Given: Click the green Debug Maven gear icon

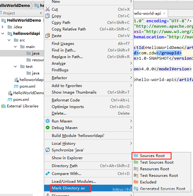Looking at the screenshot, I should point(48,128).
